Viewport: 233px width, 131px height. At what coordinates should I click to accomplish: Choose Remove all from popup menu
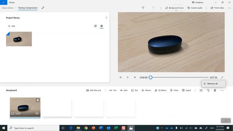[x=214, y=84]
